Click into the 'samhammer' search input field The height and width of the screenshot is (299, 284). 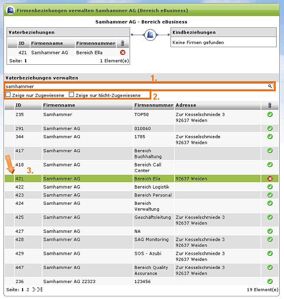pyautogui.click(x=130, y=86)
